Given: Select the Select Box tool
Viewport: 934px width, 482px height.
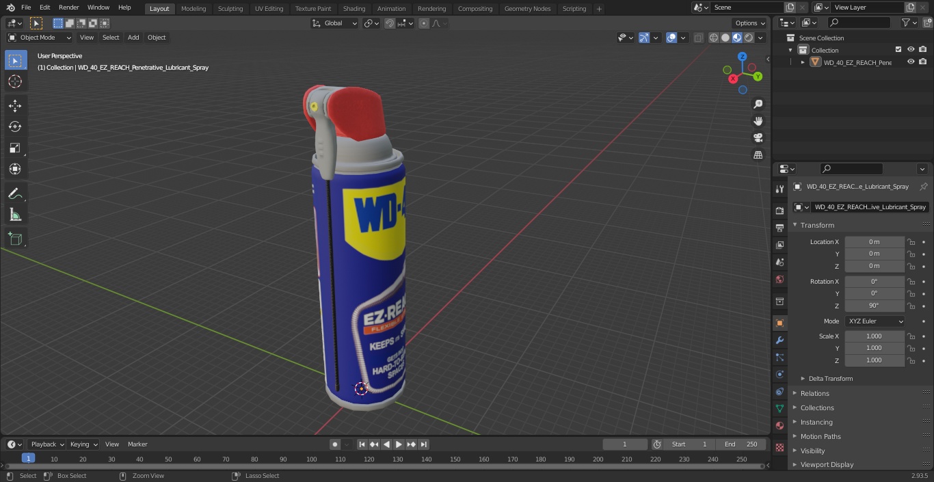Looking at the screenshot, I should pos(15,60).
